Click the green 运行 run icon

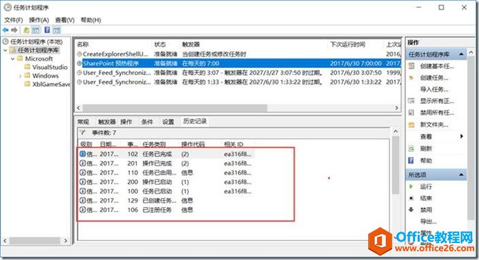pyautogui.click(x=411, y=186)
